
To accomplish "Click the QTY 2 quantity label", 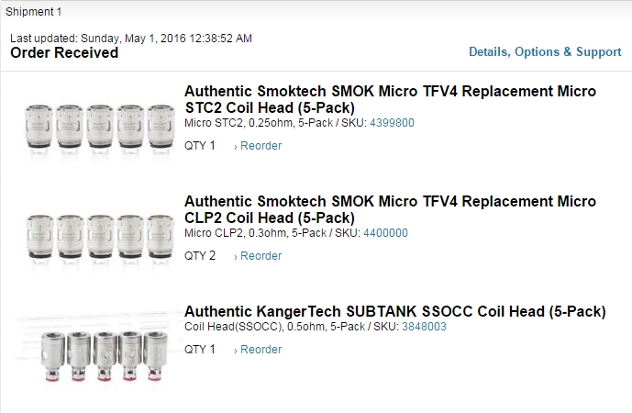I will pos(200,256).
